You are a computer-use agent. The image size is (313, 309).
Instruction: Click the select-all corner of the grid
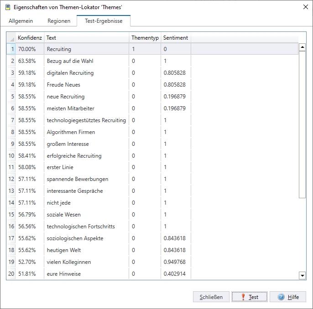11,38
